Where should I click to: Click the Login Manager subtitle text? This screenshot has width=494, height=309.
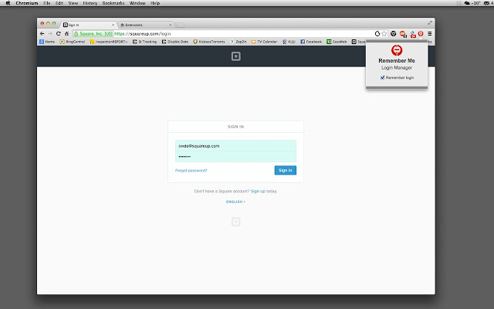(x=397, y=68)
